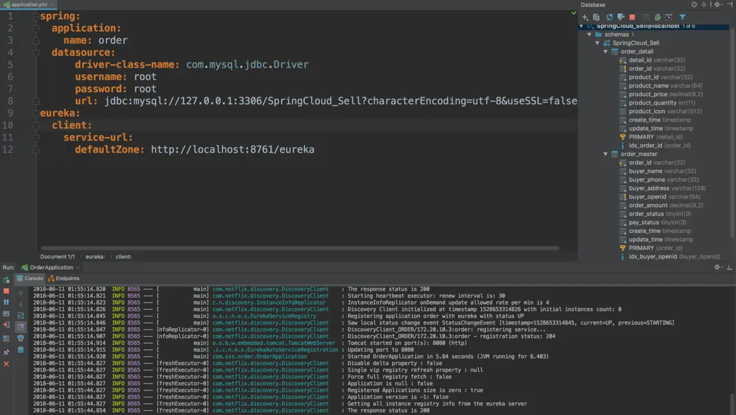Click the eureka: breadcrumb
The image size is (736, 415).
click(95, 256)
